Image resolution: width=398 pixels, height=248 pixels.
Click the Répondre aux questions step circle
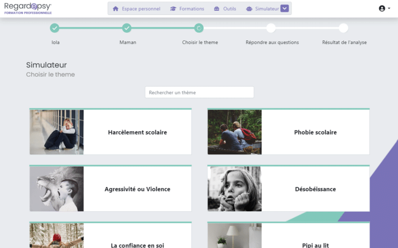tap(271, 28)
